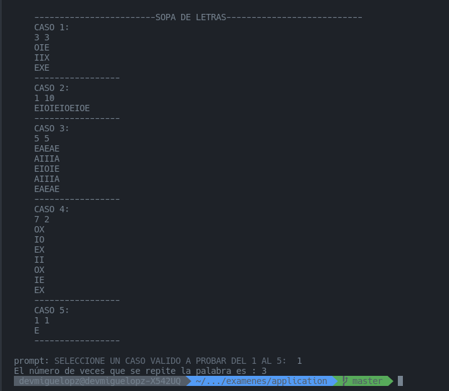Click the CASO 3: heading
449x391 pixels.
52,128
